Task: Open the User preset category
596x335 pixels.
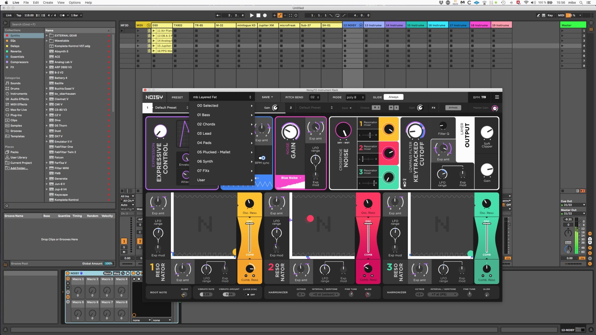Action: tap(222, 180)
